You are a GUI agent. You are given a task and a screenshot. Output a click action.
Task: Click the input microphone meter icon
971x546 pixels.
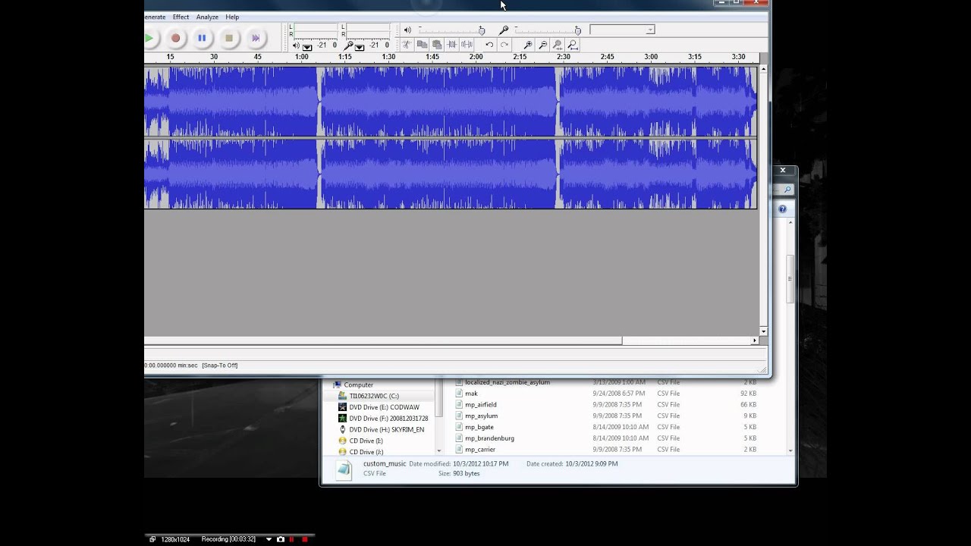click(348, 46)
